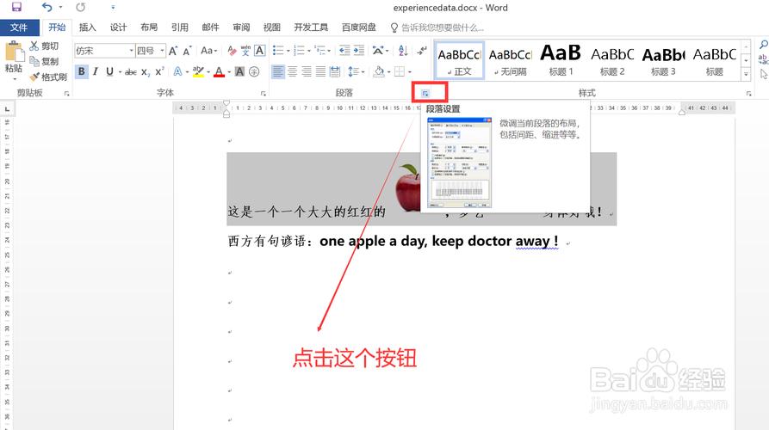Click the Redo icon in title bar
The image size is (769, 430).
80,7
